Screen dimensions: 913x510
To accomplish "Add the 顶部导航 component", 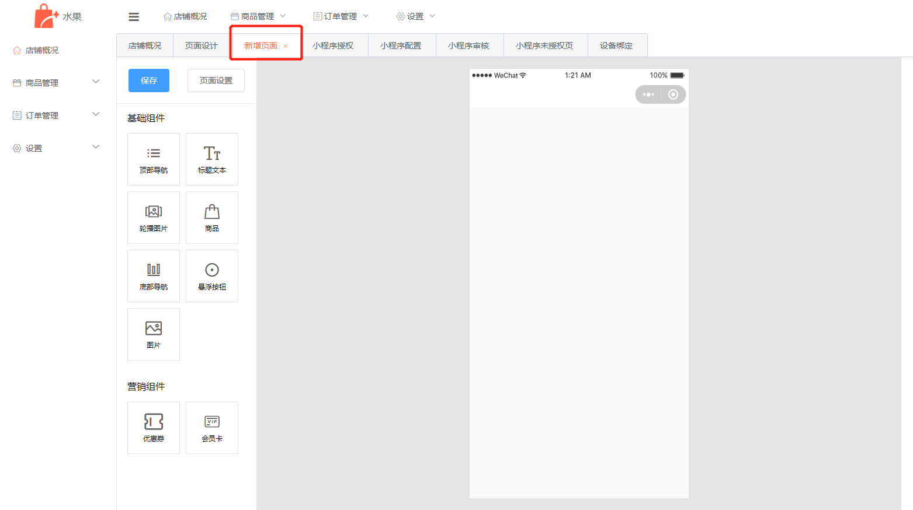I will coord(154,159).
